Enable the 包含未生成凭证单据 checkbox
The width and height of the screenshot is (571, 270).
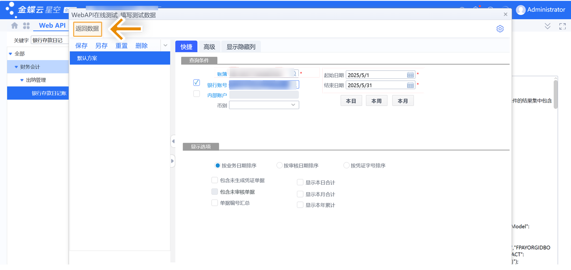pyautogui.click(x=215, y=180)
